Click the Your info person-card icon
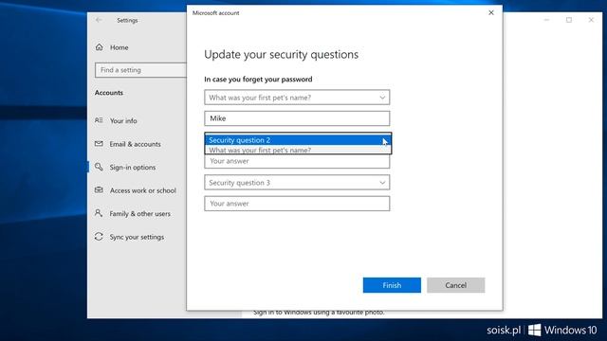The image size is (607, 341). 99,120
